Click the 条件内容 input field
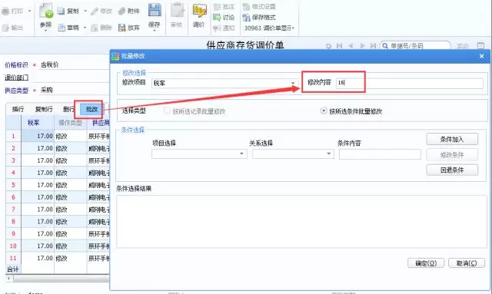492x294 pixels. tap(380, 154)
